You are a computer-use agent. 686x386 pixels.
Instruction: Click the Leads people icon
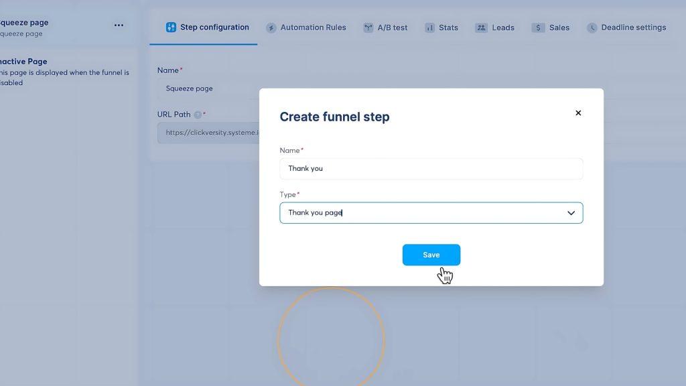(481, 27)
